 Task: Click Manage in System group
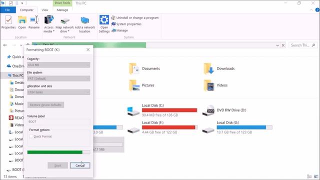119,30
